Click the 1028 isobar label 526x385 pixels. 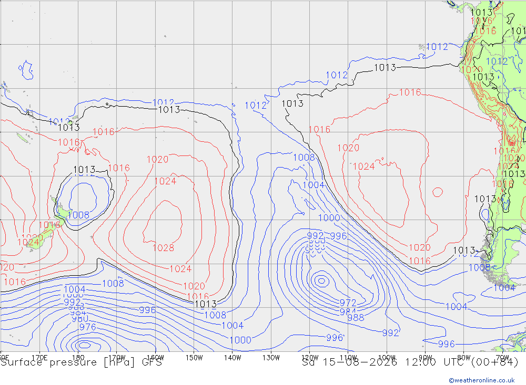tap(164, 248)
